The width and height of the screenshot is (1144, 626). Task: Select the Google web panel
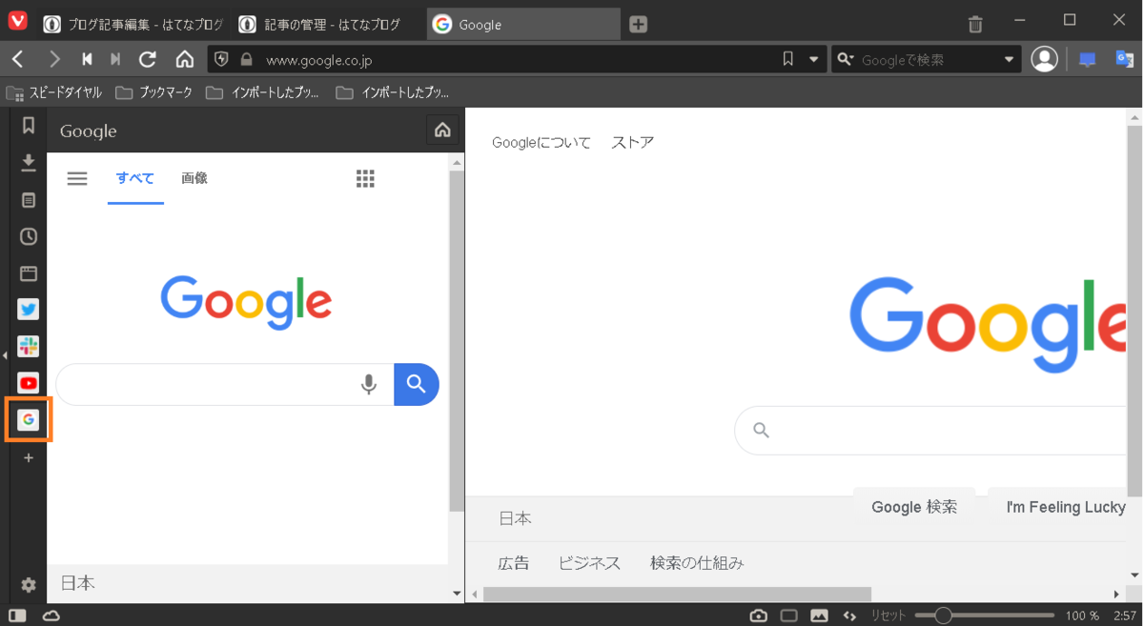(29, 419)
